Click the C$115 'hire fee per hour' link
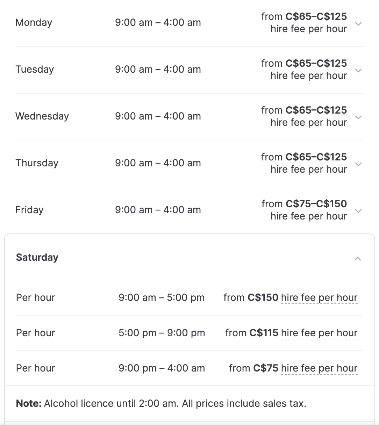 (319, 333)
